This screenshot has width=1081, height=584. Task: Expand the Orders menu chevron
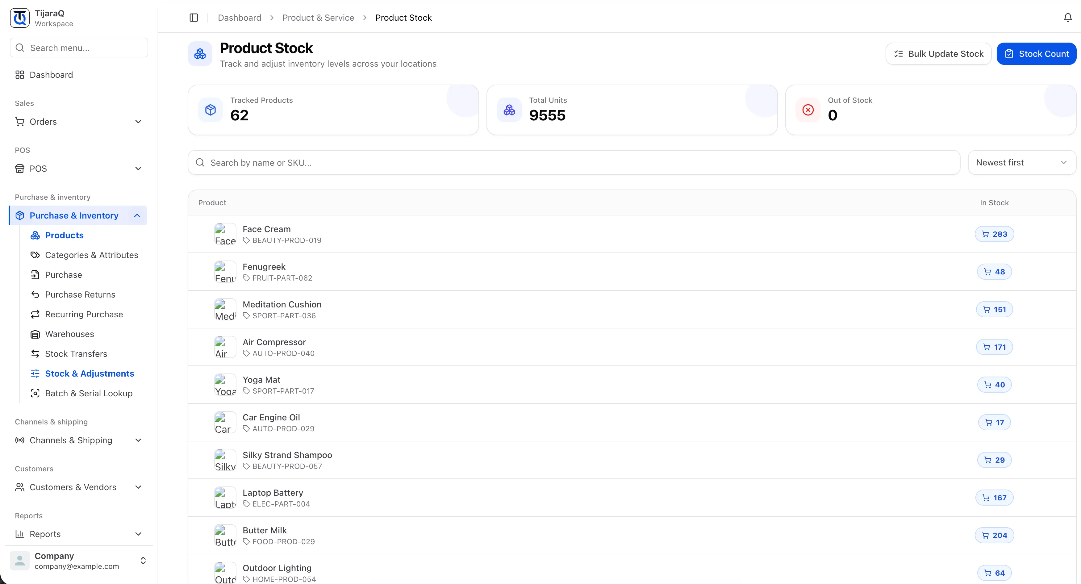click(x=138, y=122)
